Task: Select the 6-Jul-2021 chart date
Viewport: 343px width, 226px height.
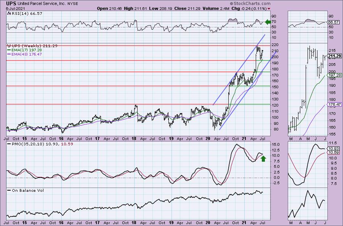Action: (16, 9)
